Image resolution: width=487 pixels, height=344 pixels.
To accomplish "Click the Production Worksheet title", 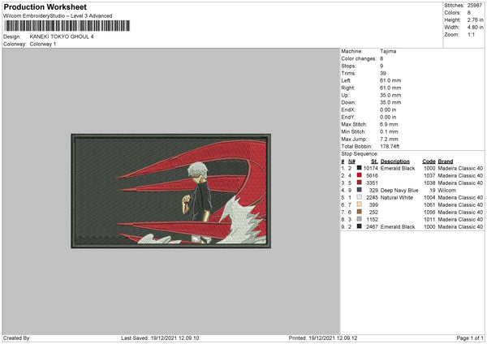I will coord(45,6).
